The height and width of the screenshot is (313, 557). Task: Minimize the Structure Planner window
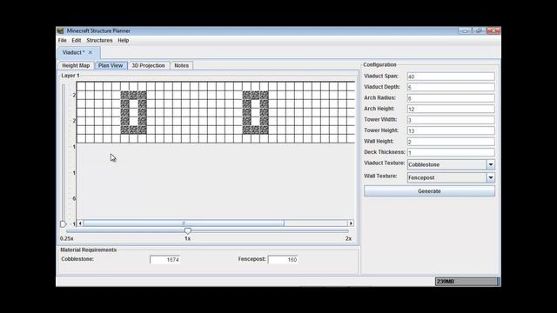click(x=464, y=31)
